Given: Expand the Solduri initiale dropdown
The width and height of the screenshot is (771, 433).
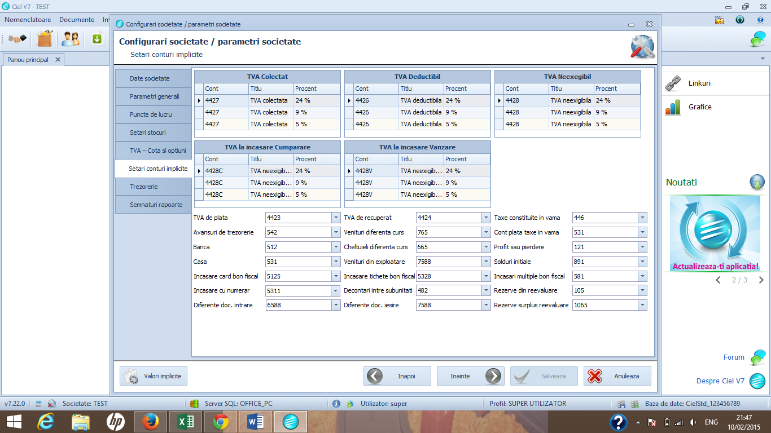Looking at the screenshot, I should coord(642,262).
